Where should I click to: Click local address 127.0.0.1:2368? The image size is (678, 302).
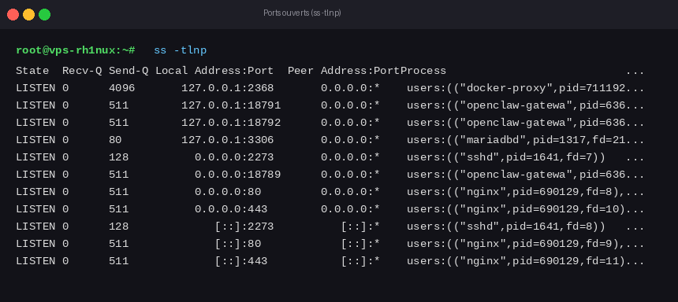click(227, 88)
